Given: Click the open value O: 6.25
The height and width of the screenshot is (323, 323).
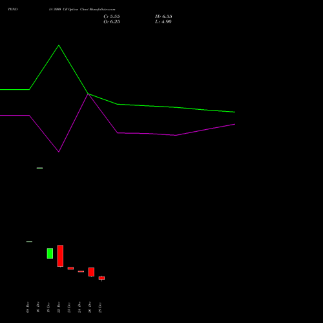Looking at the screenshot, I should [x=112, y=22].
